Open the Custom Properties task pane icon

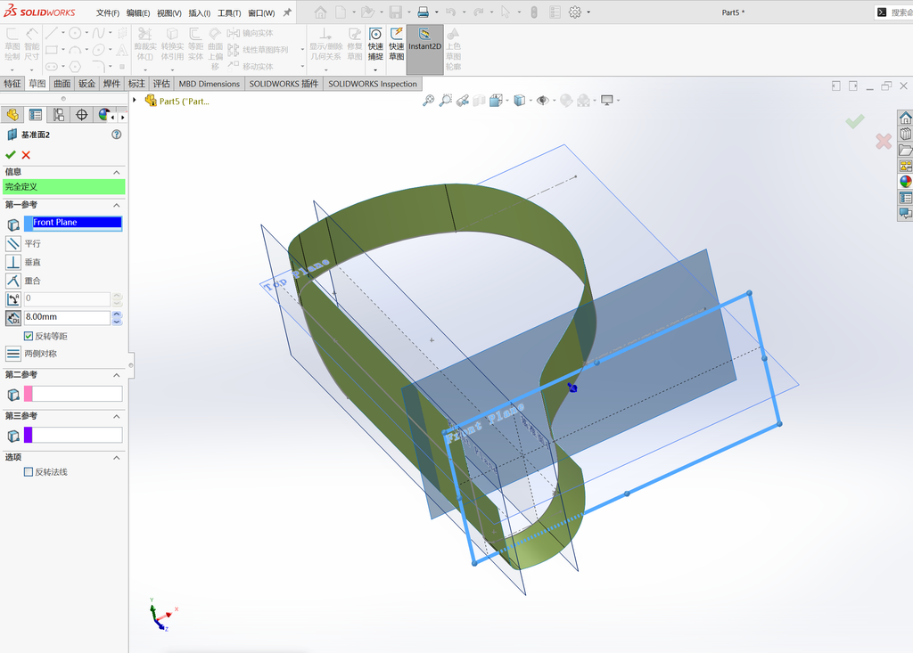coord(906,197)
